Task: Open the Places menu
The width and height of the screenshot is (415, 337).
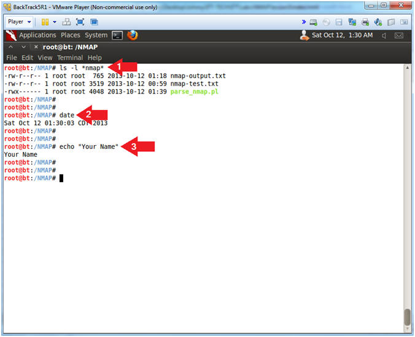Action: [71, 35]
